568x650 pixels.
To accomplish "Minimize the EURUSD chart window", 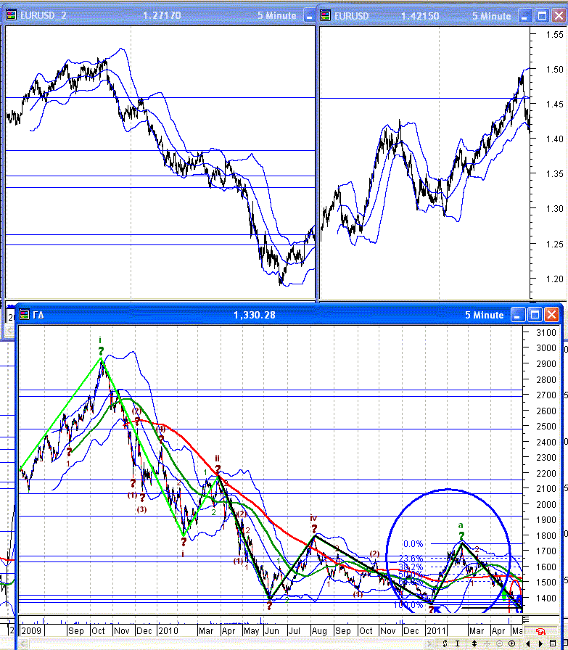I will [525, 16].
